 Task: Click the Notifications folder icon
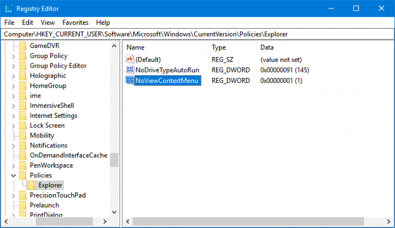tap(23, 146)
